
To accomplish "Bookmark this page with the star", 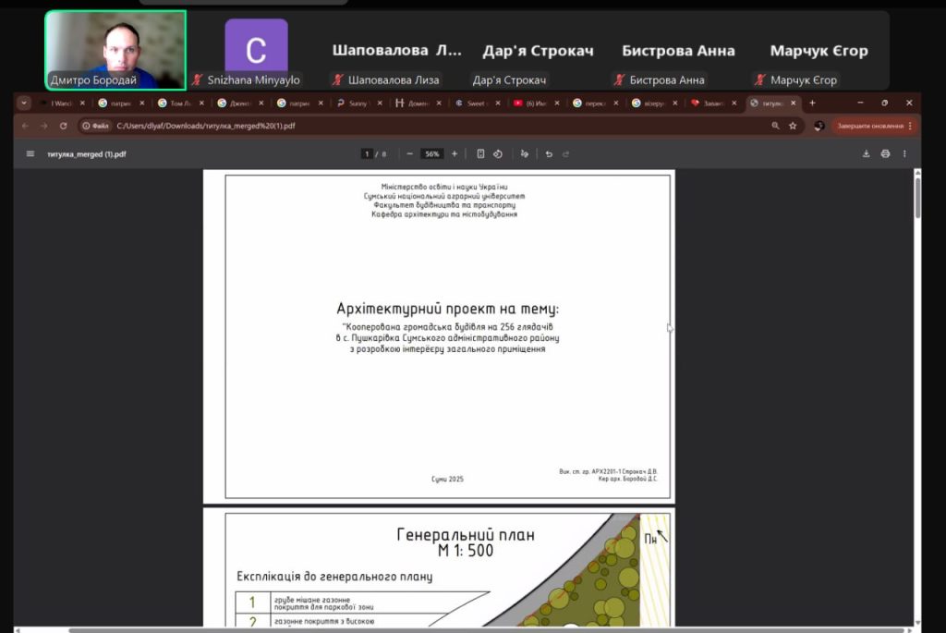I will (793, 126).
